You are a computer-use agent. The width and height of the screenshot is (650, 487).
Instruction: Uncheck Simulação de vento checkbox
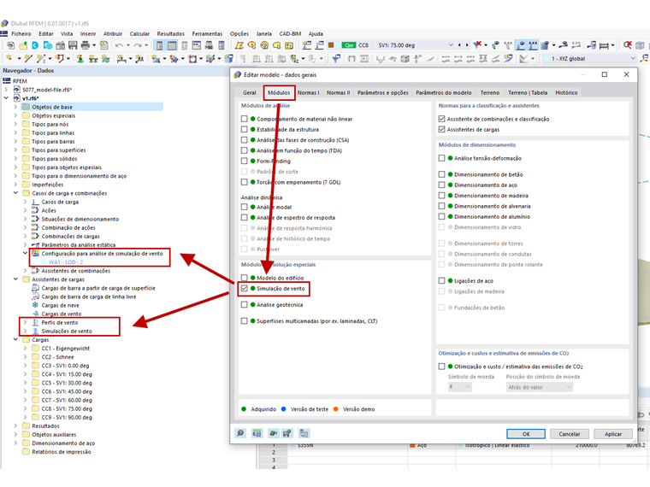click(x=244, y=288)
